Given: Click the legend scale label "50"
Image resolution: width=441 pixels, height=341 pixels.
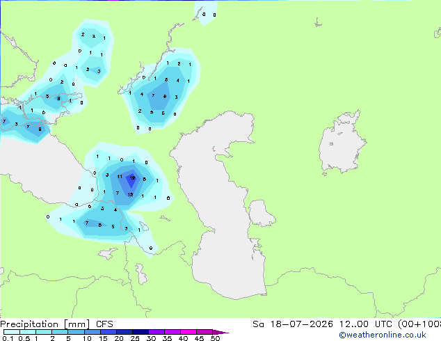Looking at the screenshot, I should click(x=215, y=338).
